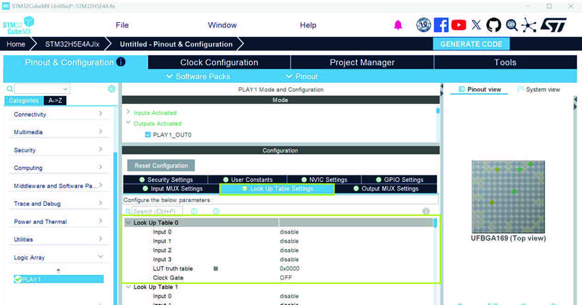Select the Categories list tab
Viewport: 582px width, 305px height.
pos(23,101)
